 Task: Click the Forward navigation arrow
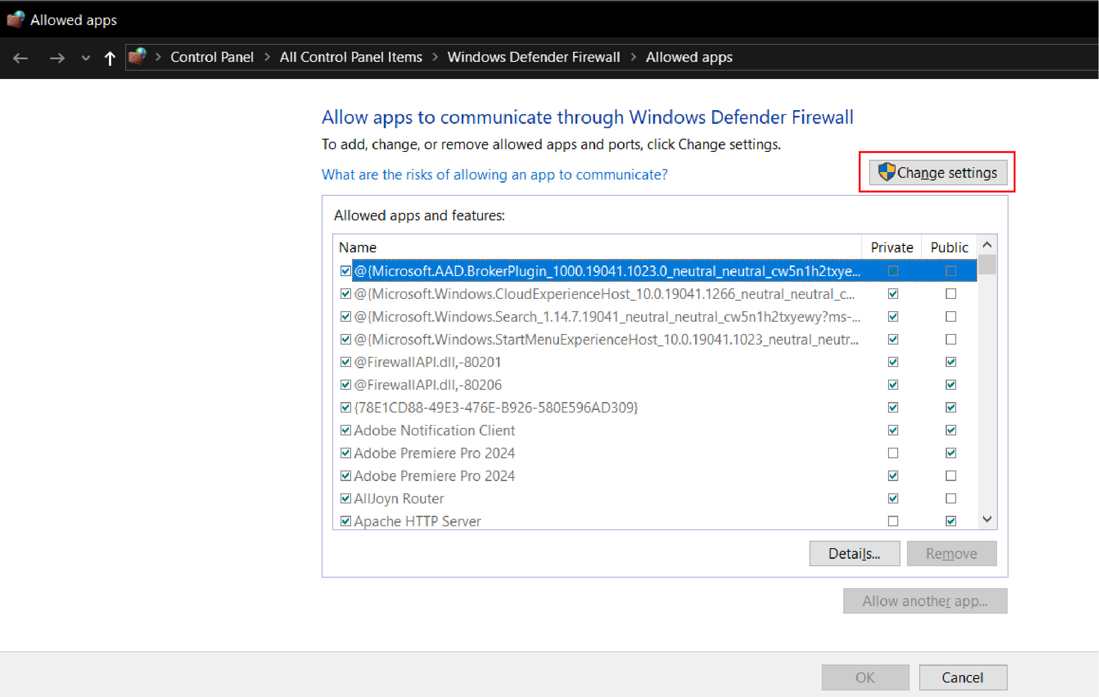coord(57,58)
